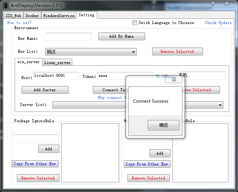Click the Connect Test button
The height and width of the screenshot is (192, 238).
(x=109, y=90)
